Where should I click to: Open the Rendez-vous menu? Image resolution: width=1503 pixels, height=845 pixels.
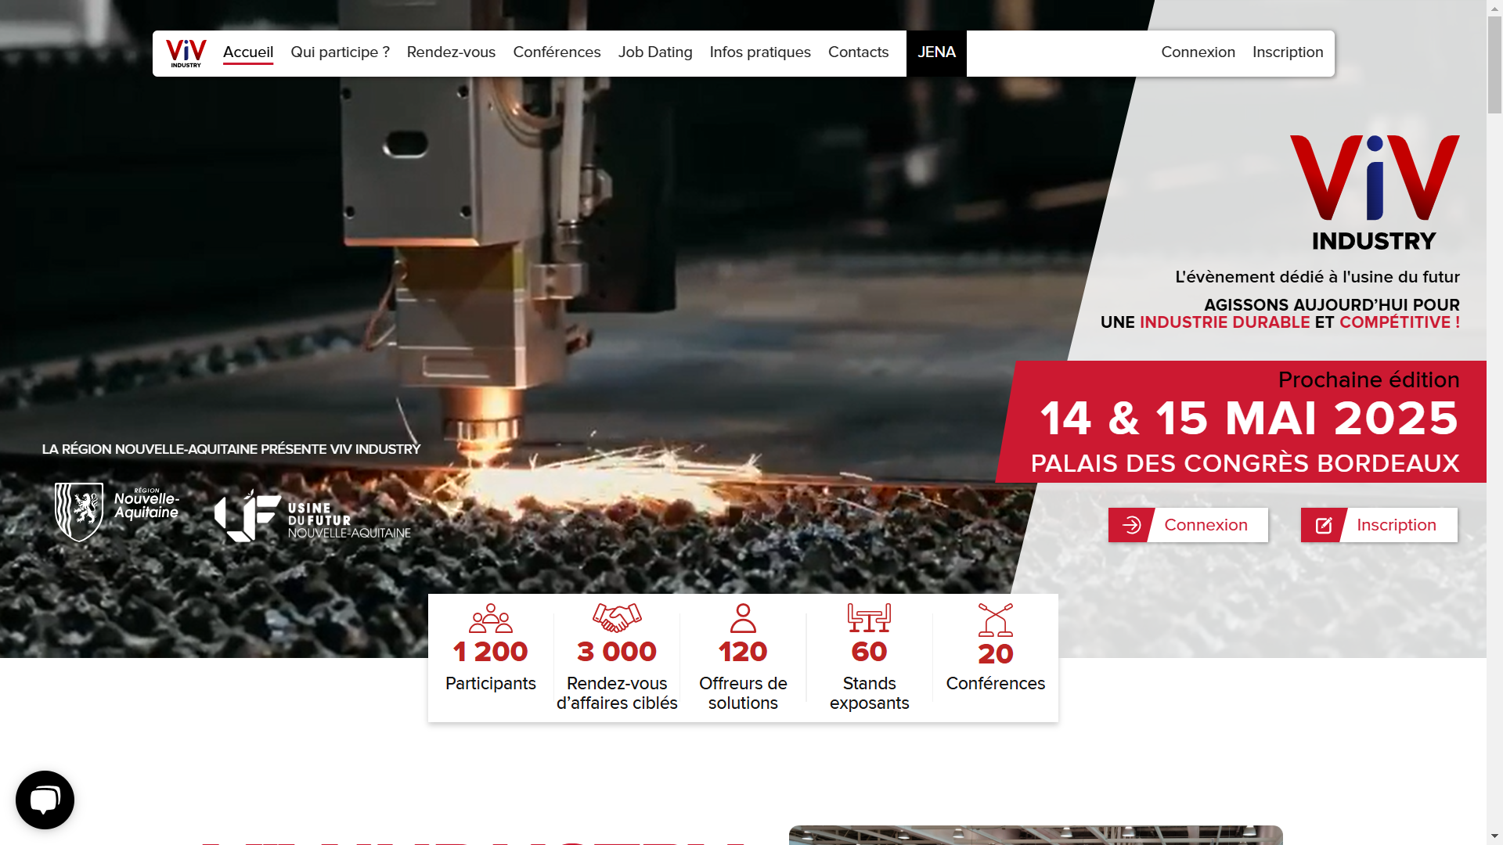[451, 52]
